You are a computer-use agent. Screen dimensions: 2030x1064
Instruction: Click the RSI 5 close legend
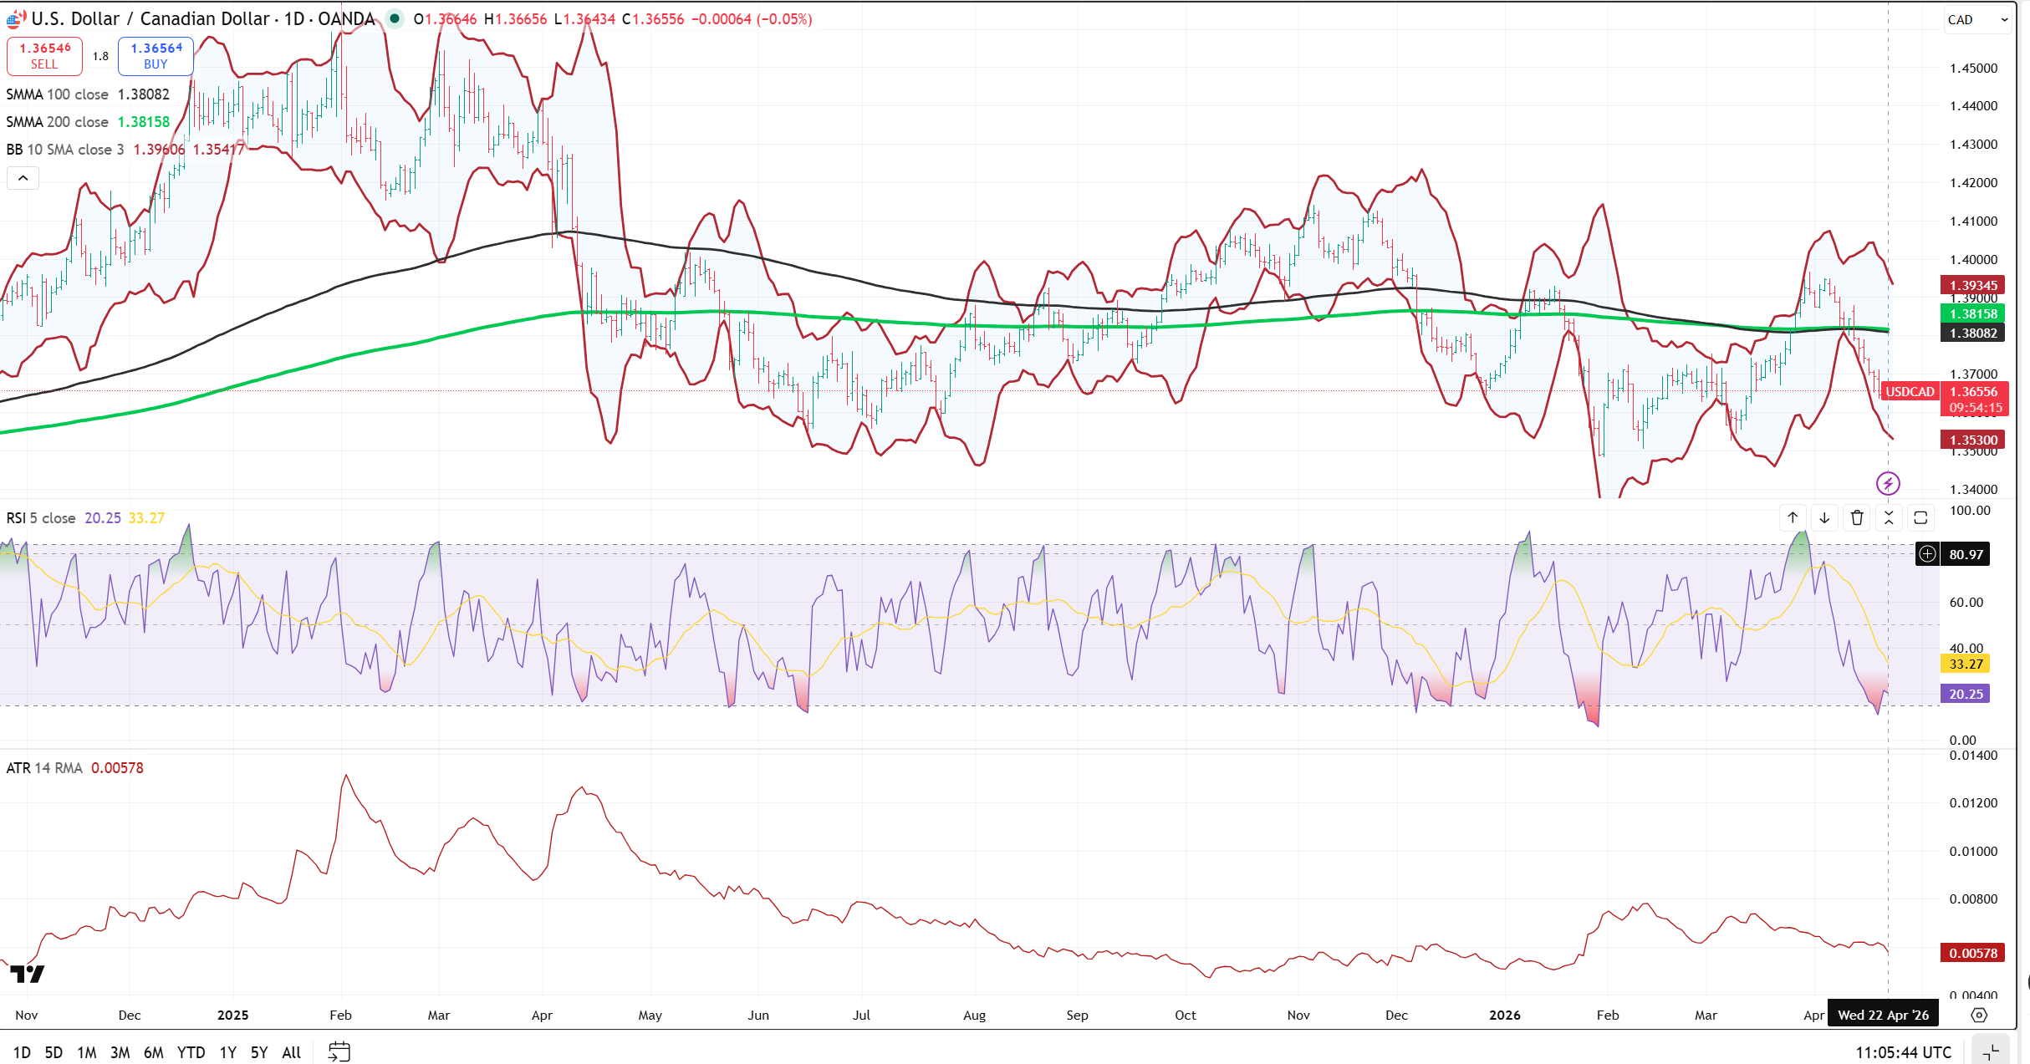click(x=41, y=518)
